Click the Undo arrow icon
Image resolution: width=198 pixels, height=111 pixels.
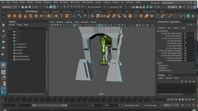[x=33, y=7]
